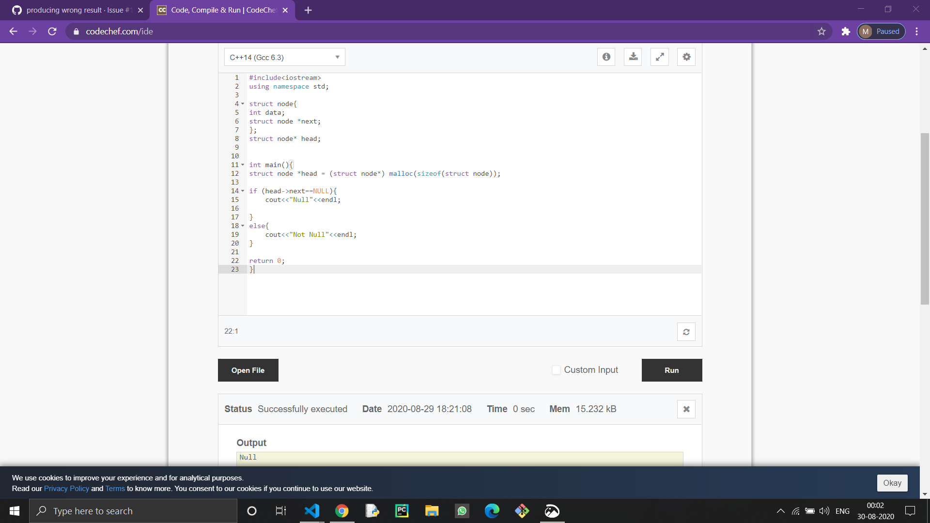Enable the Custom Input checkbox

point(556,370)
